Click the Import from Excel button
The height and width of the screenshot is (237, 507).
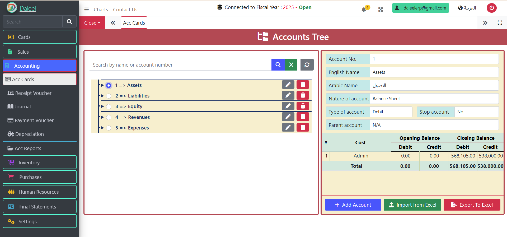click(412, 205)
